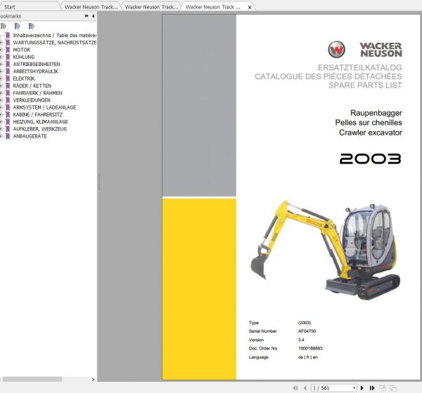Click the single page view icon
Screen dimensions: 422x393
383,388
